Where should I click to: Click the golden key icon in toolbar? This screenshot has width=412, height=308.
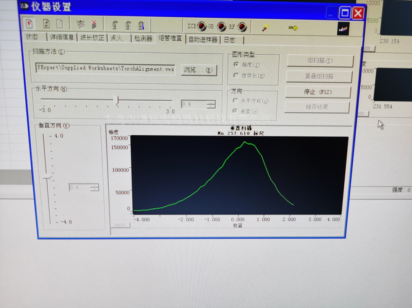tap(293, 28)
